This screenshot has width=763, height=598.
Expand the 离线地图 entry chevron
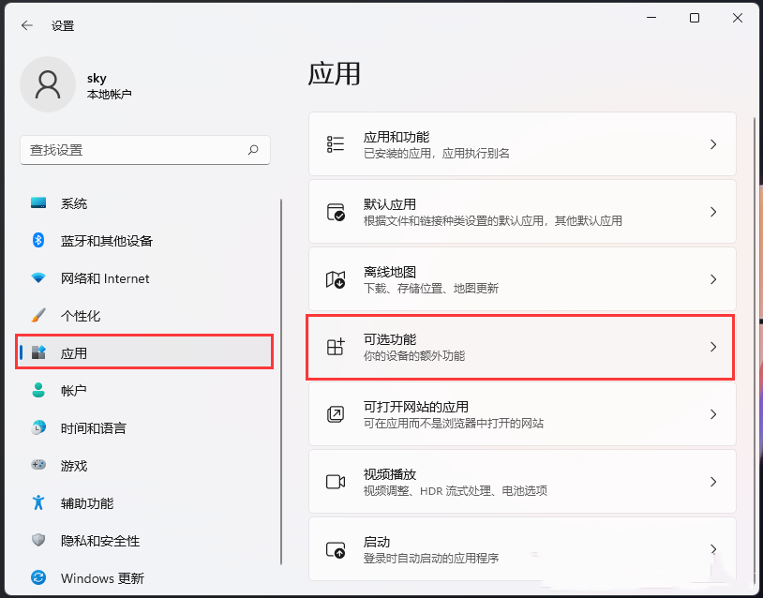pyautogui.click(x=711, y=279)
